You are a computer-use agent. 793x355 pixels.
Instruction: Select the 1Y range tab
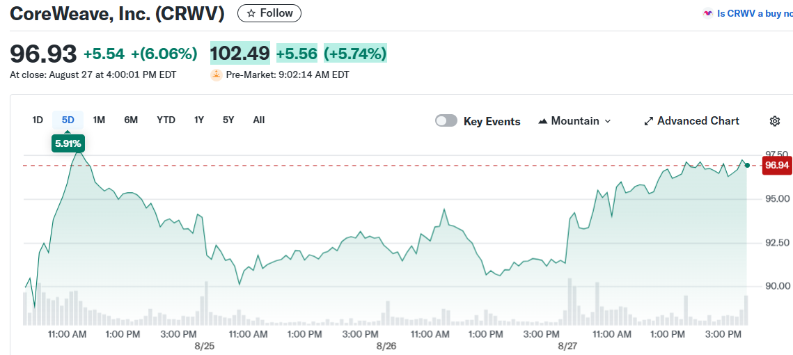point(198,120)
